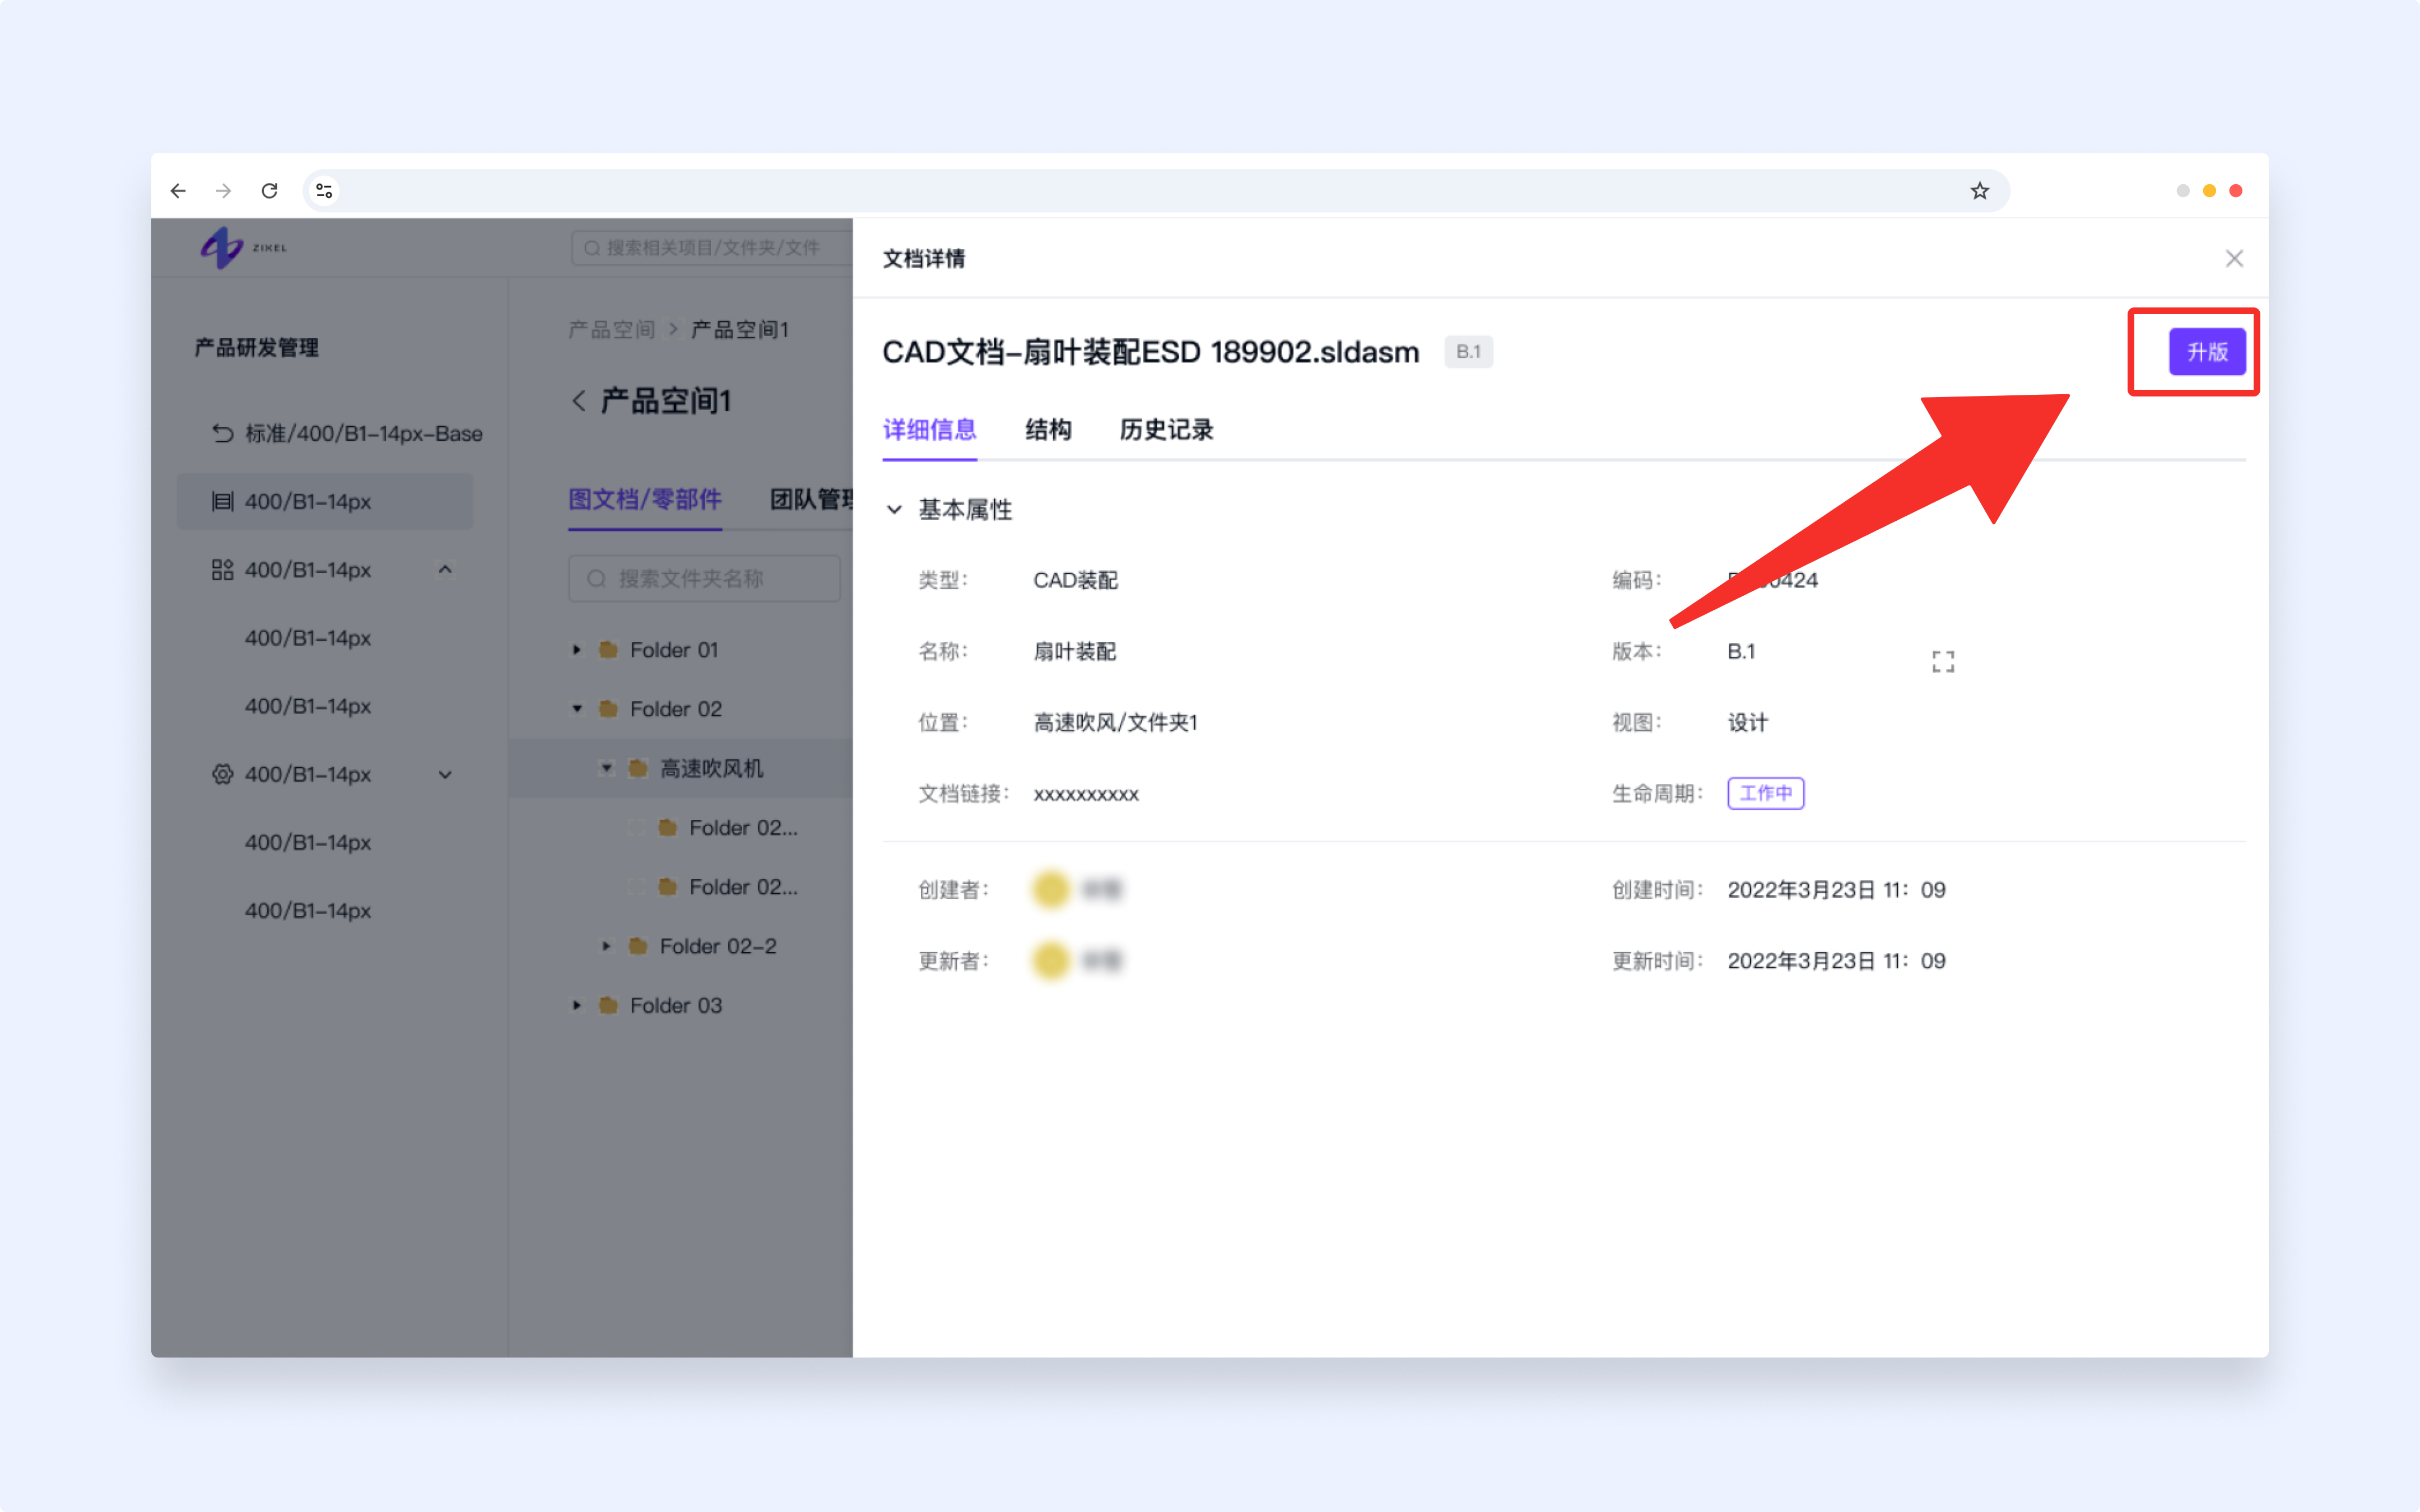This screenshot has height=1512, width=2420.
Task: Click the 产品空间 breadcrumb link
Action: (611, 329)
